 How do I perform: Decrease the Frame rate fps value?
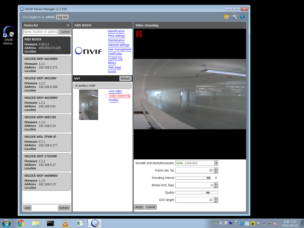click(216, 172)
